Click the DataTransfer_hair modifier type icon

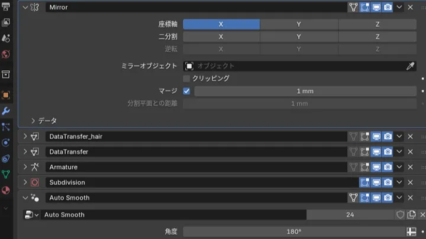[35, 136]
